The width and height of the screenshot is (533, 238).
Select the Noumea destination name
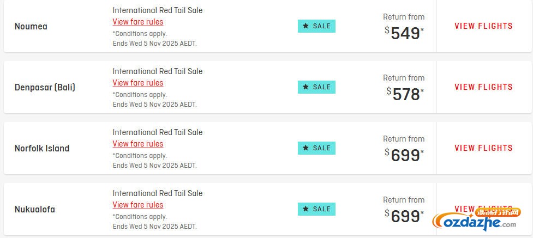click(31, 26)
